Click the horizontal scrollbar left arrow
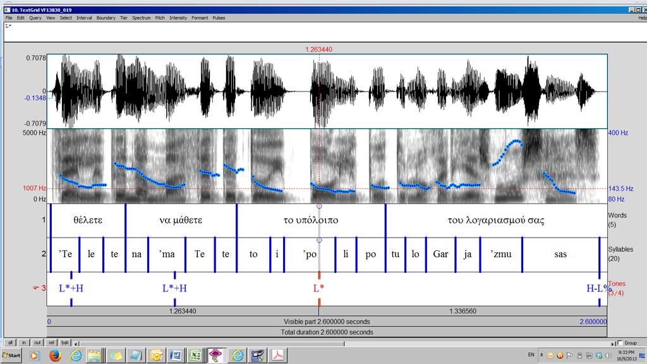 click(76, 343)
